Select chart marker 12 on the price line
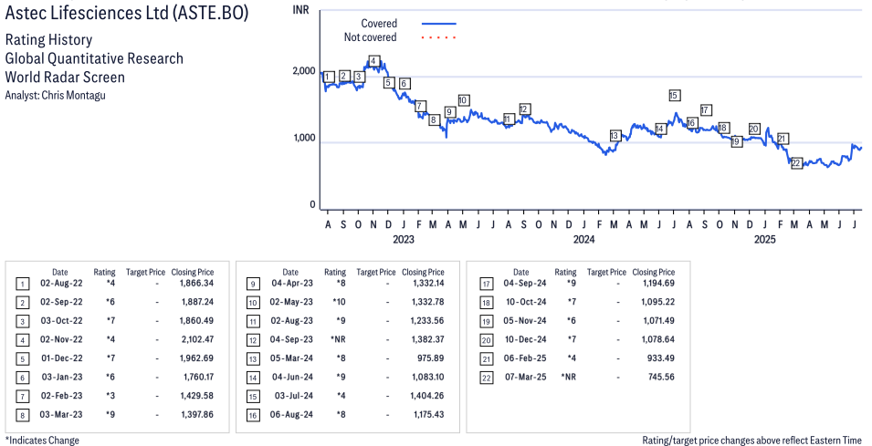This screenshot has width=872, height=446. tap(524, 109)
